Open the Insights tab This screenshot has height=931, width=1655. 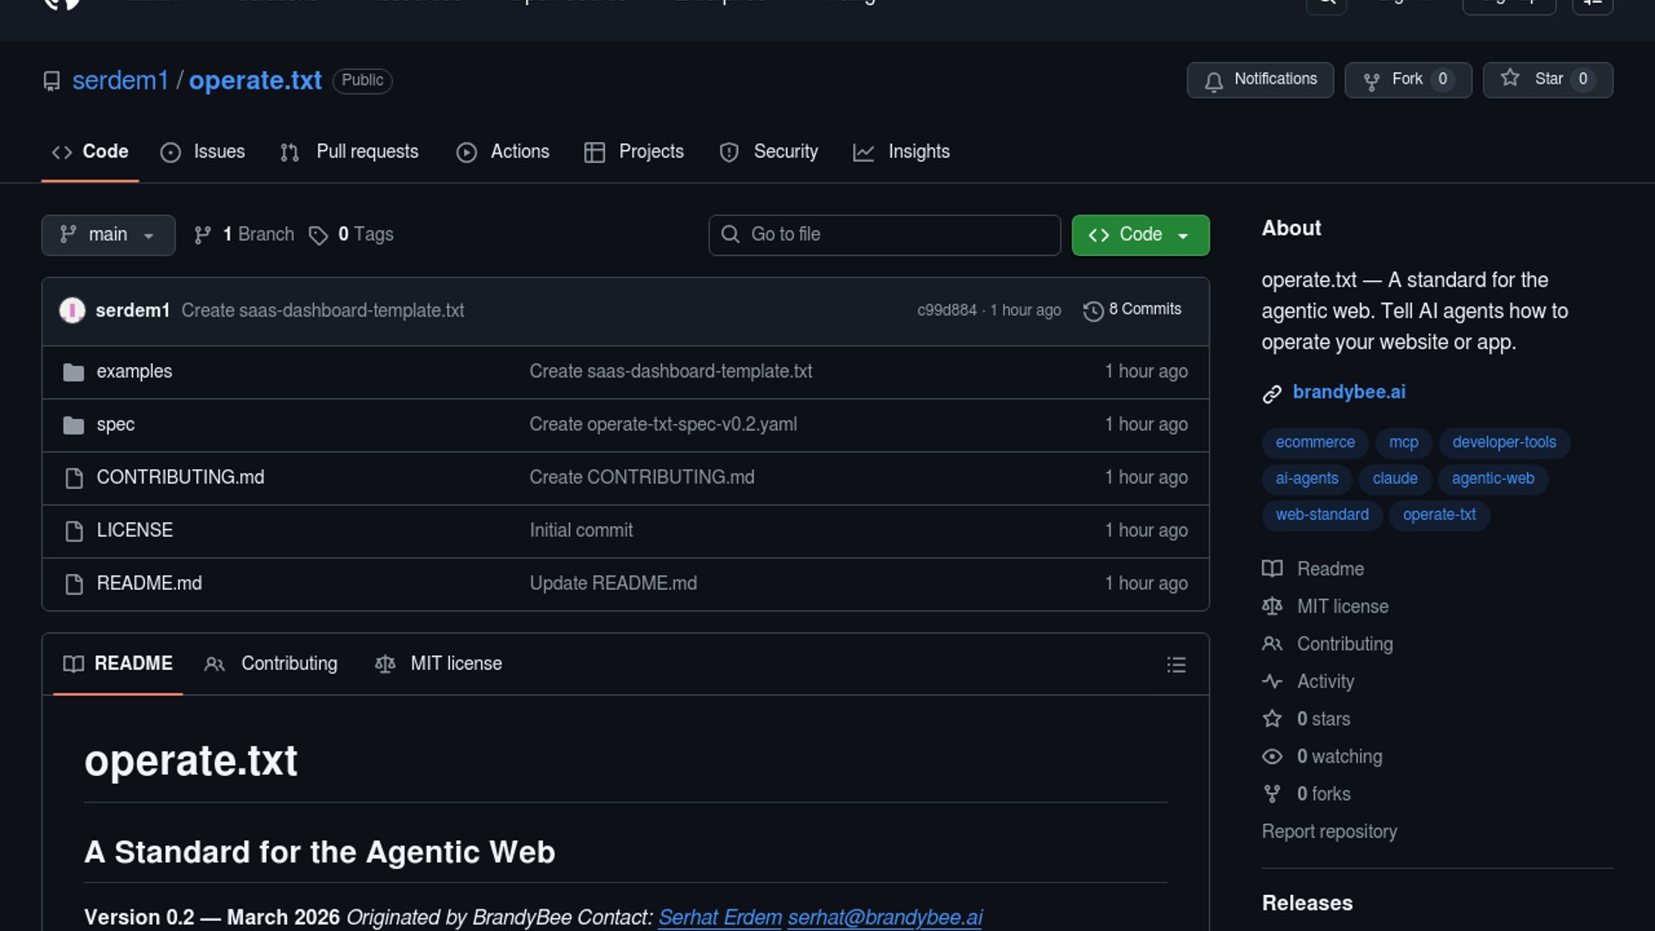point(902,152)
